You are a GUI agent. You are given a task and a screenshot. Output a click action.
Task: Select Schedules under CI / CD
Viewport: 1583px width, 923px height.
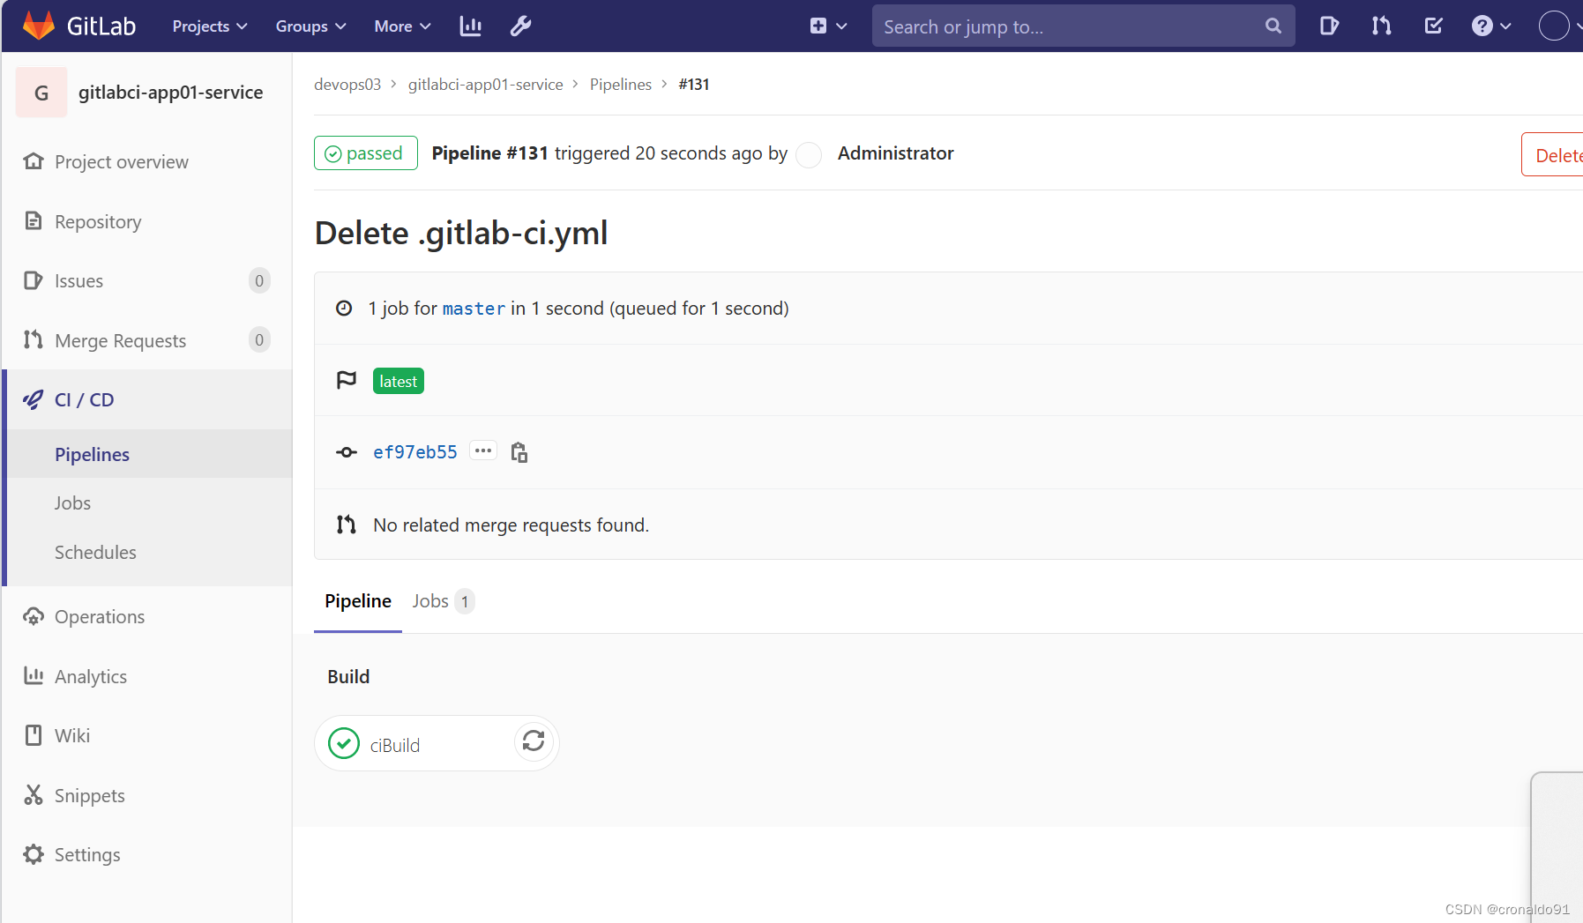pyautogui.click(x=95, y=553)
